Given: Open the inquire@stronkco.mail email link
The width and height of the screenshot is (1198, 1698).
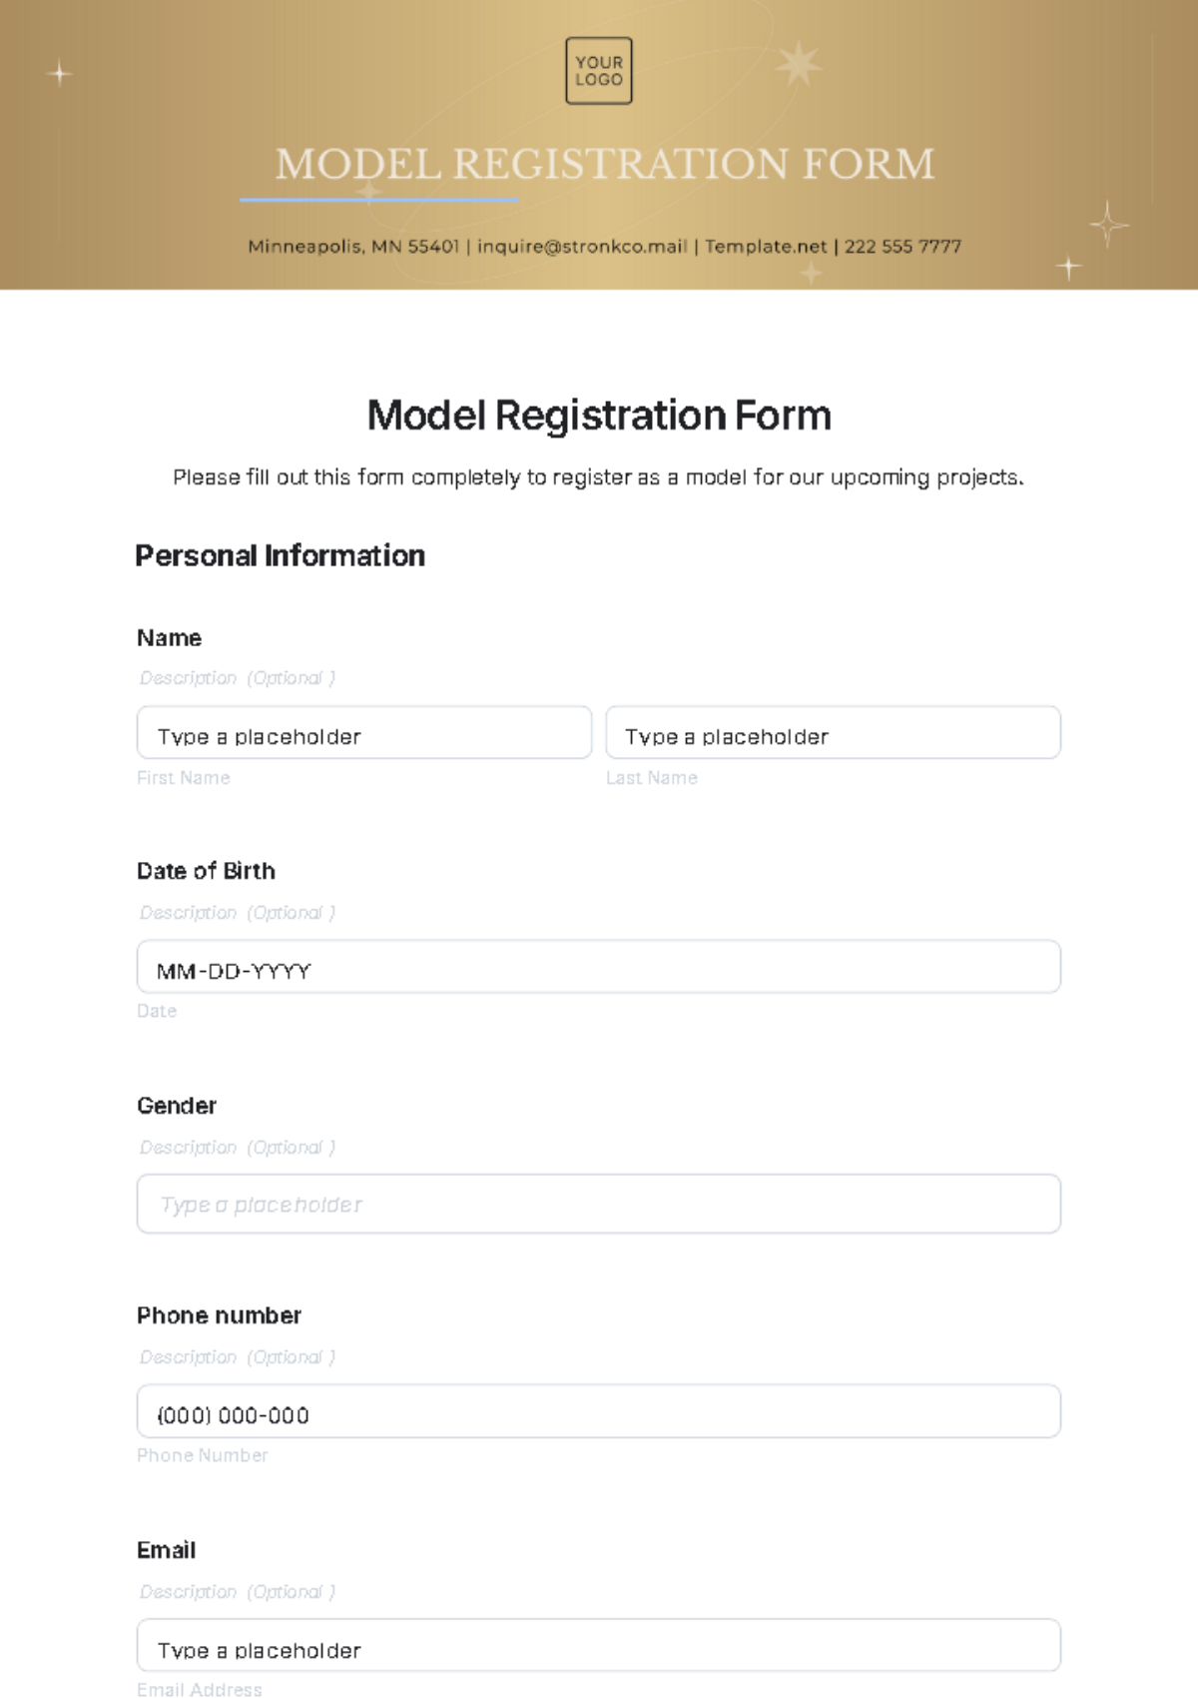Looking at the screenshot, I should point(582,246).
